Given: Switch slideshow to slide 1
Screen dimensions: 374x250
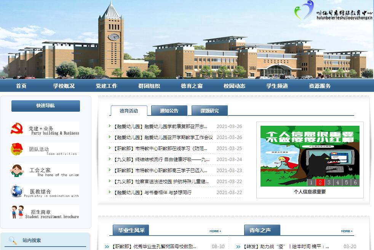Looking at the screenshot, I should click(x=311, y=182).
